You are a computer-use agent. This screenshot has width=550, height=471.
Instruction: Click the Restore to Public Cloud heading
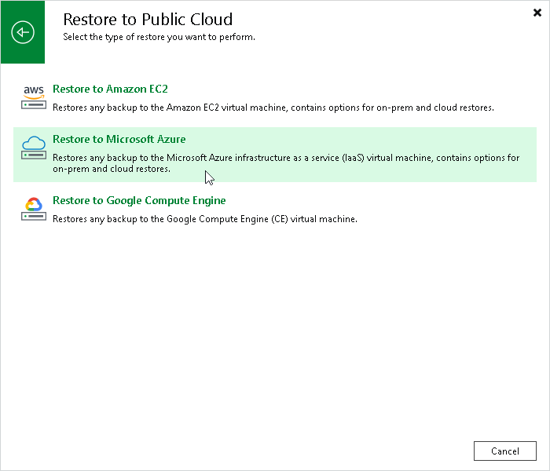pyautogui.click(x=148, y=20)
